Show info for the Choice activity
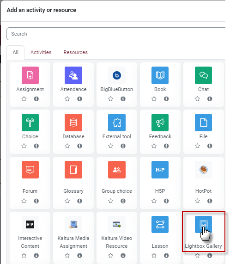Screen dimensions: 230x264 tap(36, 146)
